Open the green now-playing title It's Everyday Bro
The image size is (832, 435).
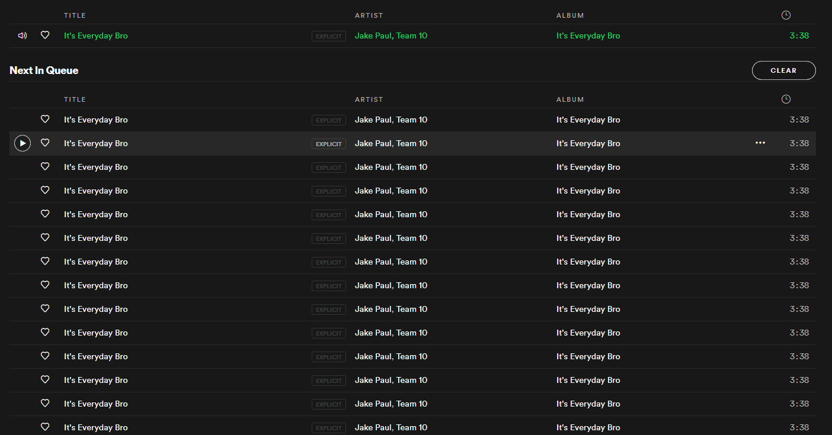point(96,36)
